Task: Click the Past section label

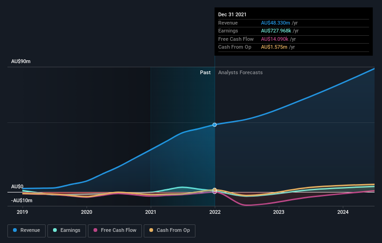Action: pos(205,73)
